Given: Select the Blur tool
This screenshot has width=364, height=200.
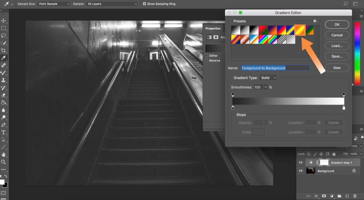Looking at the screenshot, I should pyautogui.click(x=4, y=110).
